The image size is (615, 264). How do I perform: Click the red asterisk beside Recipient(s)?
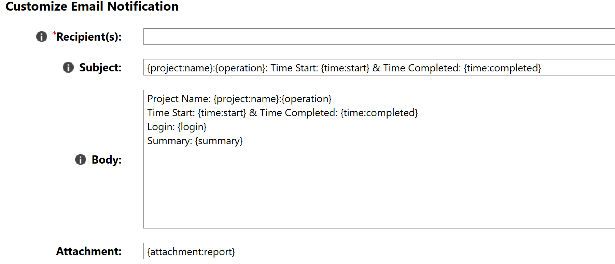(x=54, y=33)
